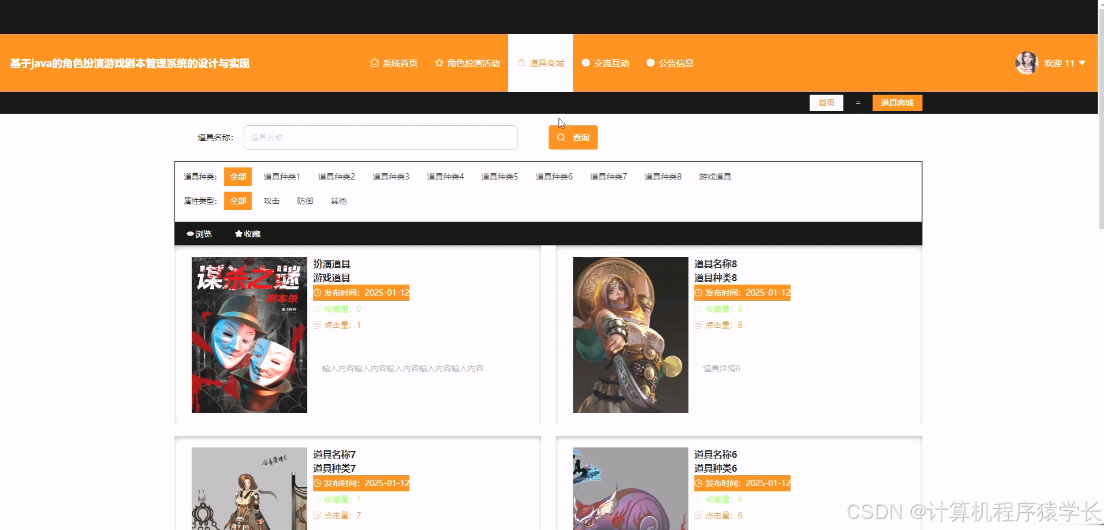Click the 道具名称8 title
The height and width of the screenshot is (530, 1104).
point(715,264)
